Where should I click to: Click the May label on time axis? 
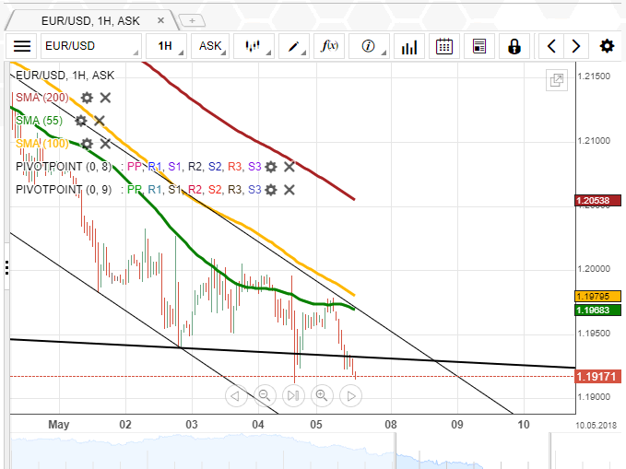[59, 424]
